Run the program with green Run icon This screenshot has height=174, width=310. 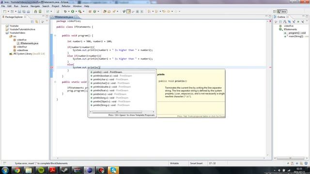click(x=73, y=12)
